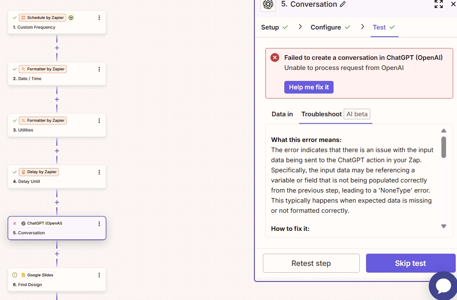The image size is (457, 300).
Task: Open the Troubleshoot tab
Action: coord(321,114)
